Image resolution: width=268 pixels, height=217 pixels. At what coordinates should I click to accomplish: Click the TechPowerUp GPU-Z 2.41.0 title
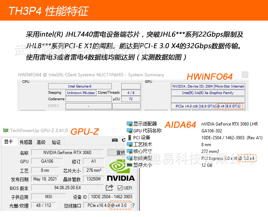click(x=39, y=131)
